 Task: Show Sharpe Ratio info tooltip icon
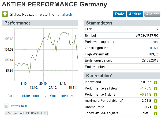155,107
